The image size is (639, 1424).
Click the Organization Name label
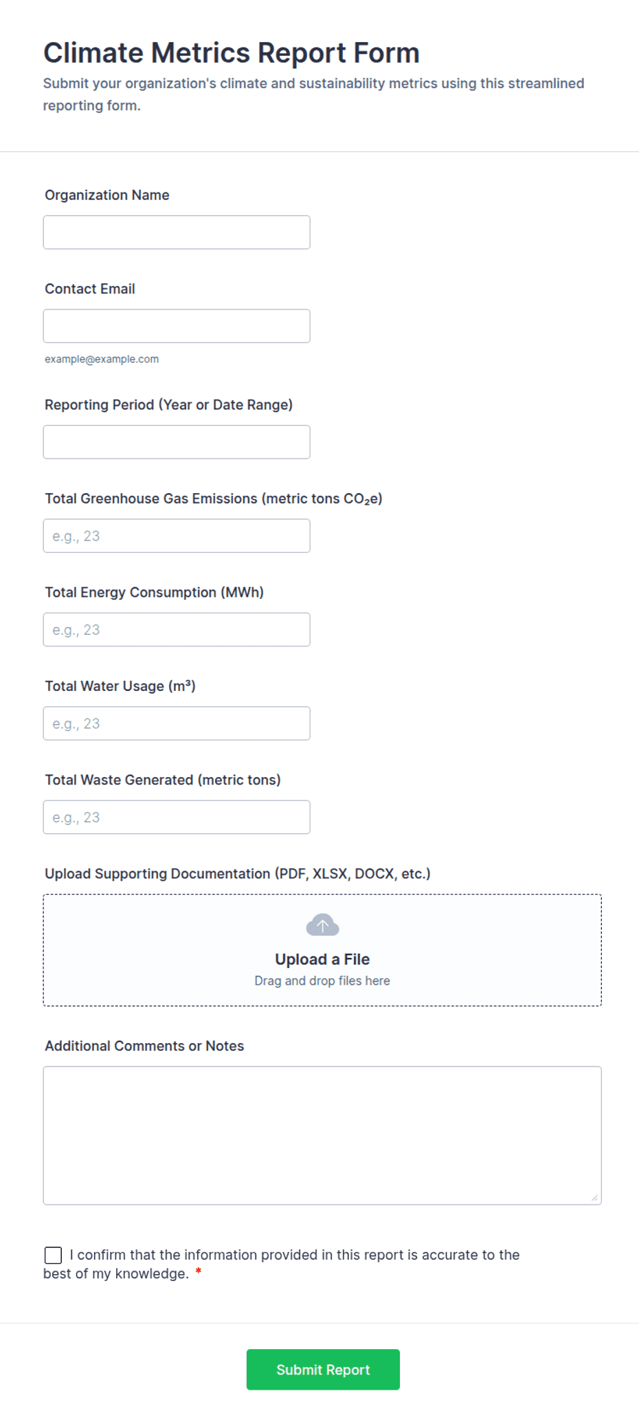(107, 195)
